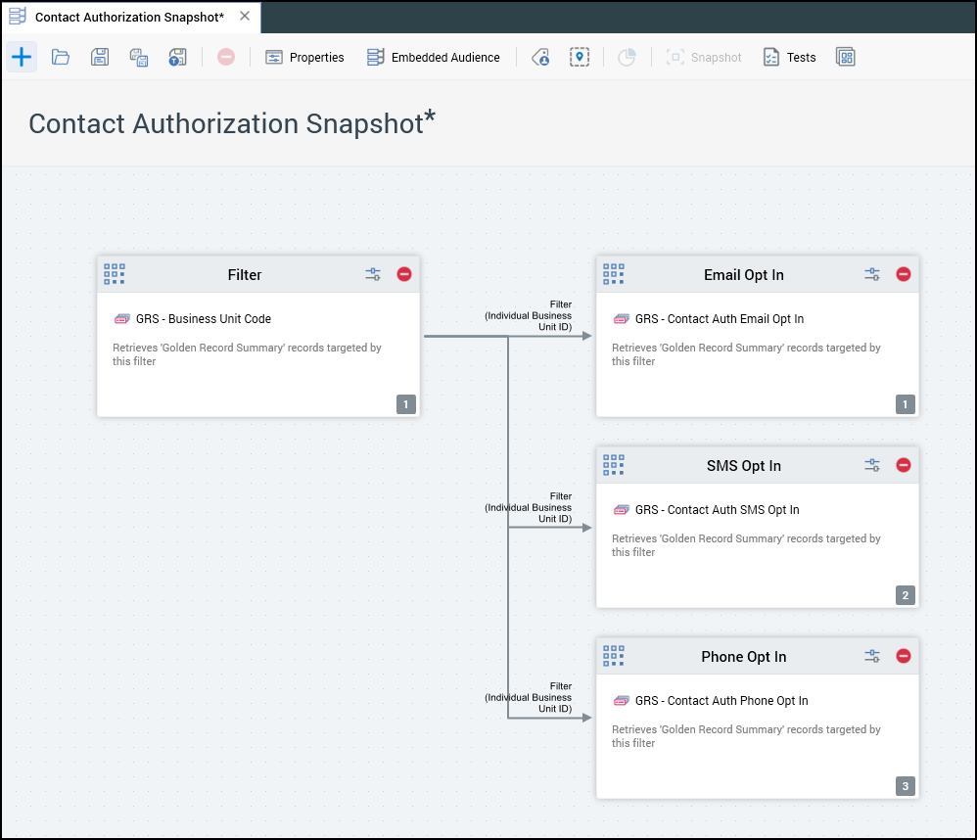Select the Save audience icon
This screenshot has width=977, height=840.
pos(100,57)
